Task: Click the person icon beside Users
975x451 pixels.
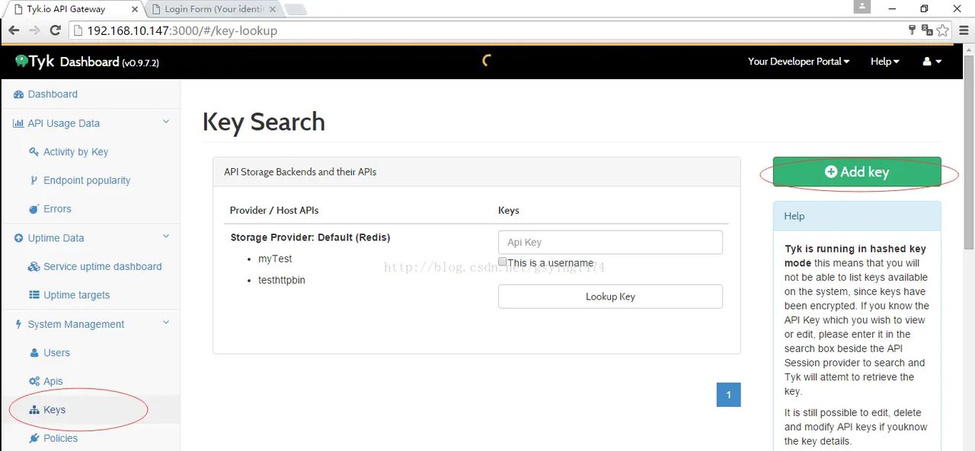Action: point(34,353)
